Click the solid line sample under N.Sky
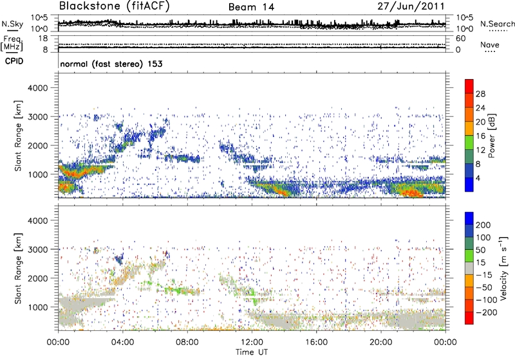515x356 pixels. 12,30
